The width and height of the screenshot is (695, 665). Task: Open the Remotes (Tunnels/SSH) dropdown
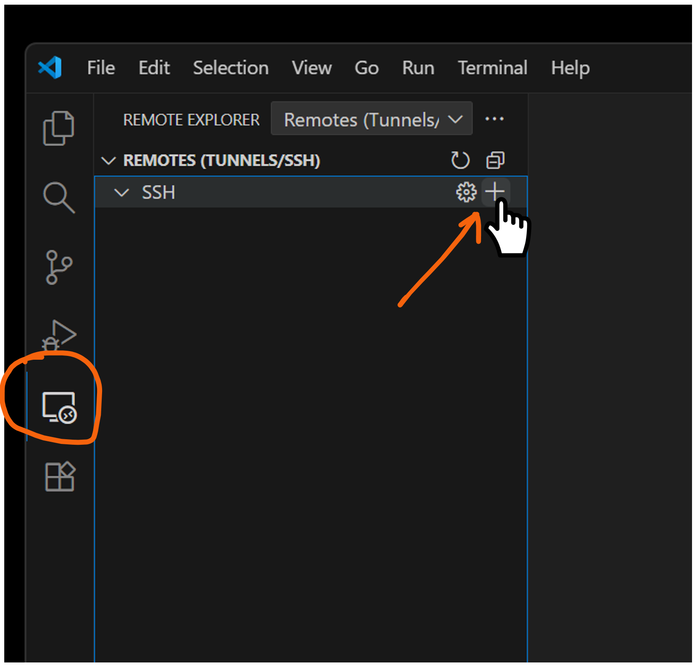[x=371, y=119]
